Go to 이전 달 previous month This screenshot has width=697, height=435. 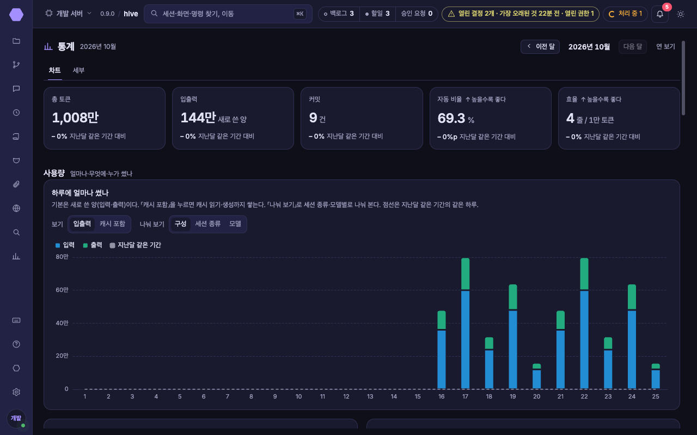(x=540, y=47)
